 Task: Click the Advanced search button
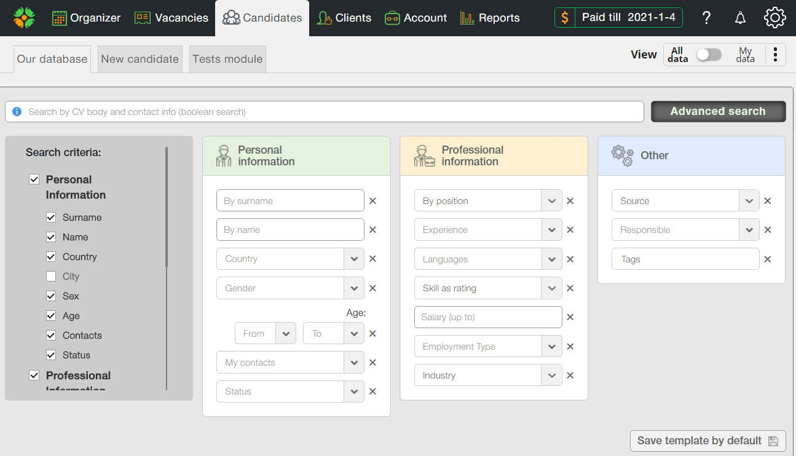[718, 111]
